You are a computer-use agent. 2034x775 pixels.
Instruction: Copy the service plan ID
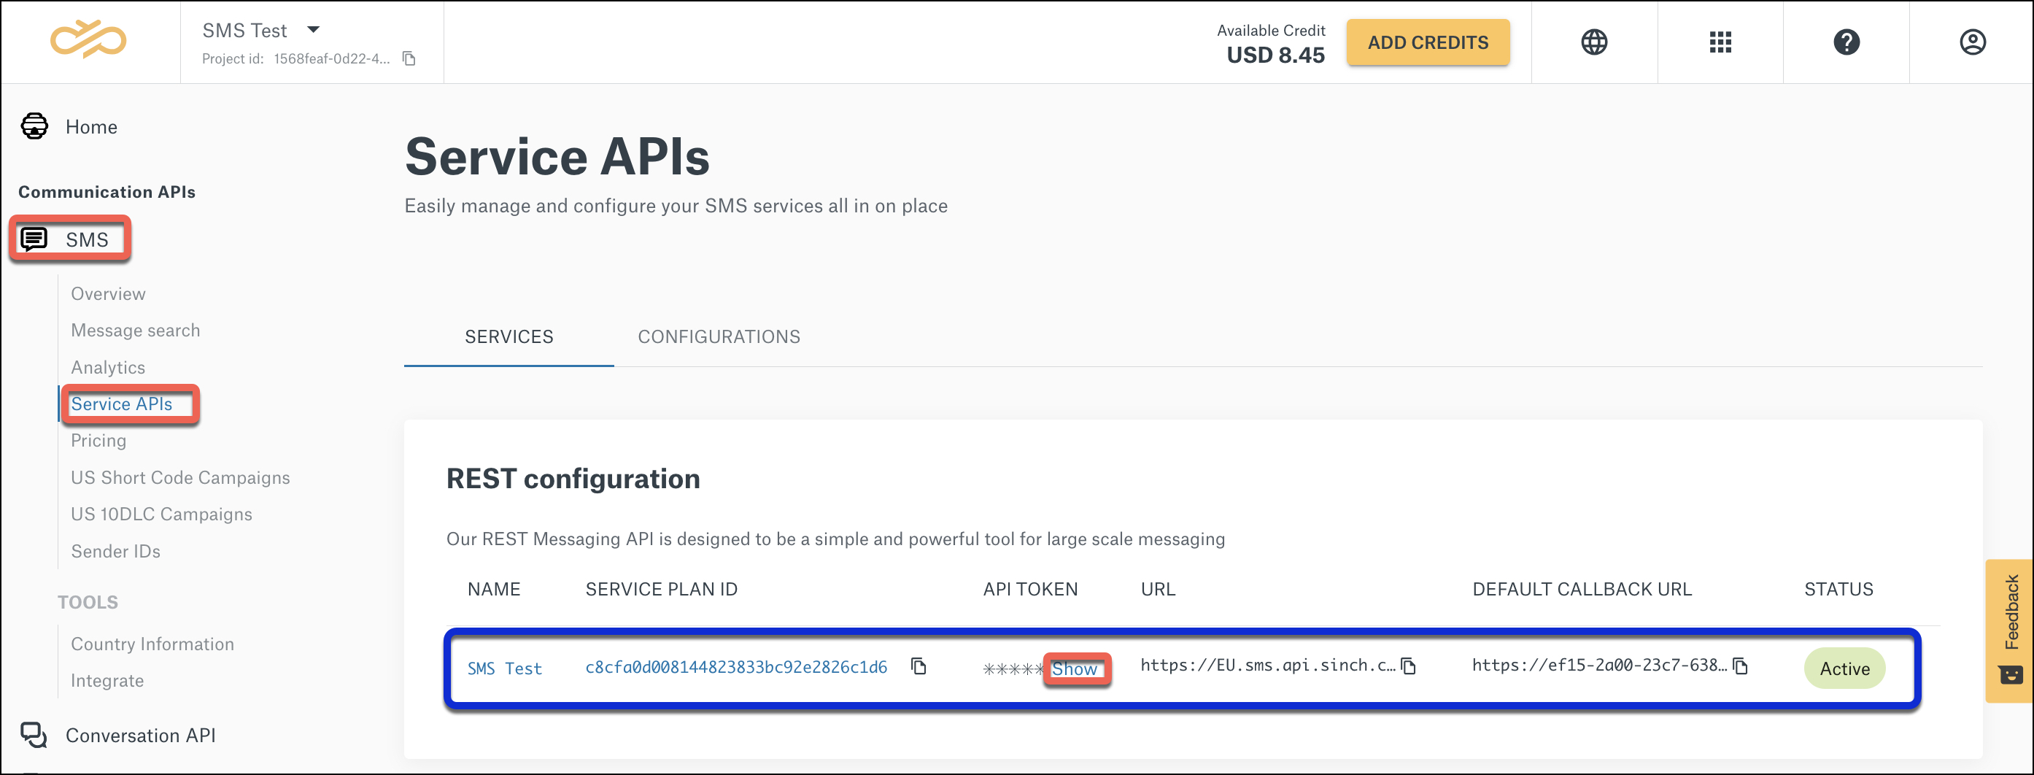pos(919,667)
